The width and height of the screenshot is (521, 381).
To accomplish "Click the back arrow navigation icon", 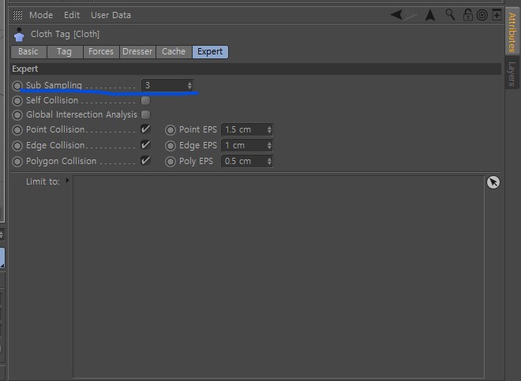I will 396,15.
